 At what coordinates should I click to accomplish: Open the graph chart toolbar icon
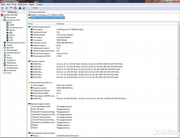(x=24, y=8)
